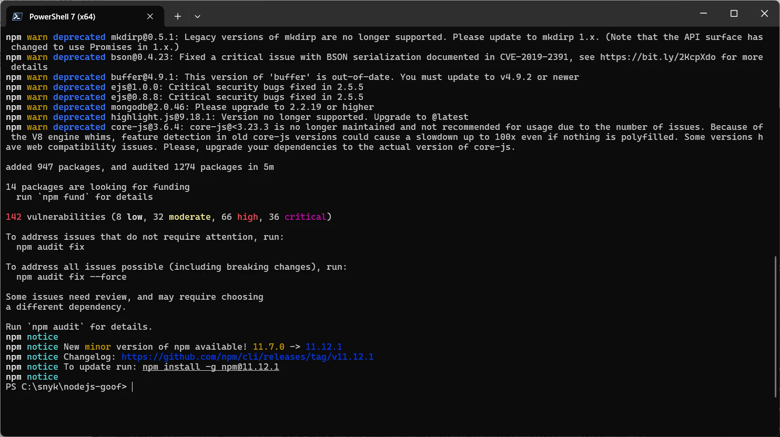780x437 pixels.
Task: Click the yellow '11.7.0' version text
Action: pos(268,347)
